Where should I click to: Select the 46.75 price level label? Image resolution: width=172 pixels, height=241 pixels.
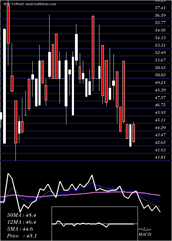[160, 105]
